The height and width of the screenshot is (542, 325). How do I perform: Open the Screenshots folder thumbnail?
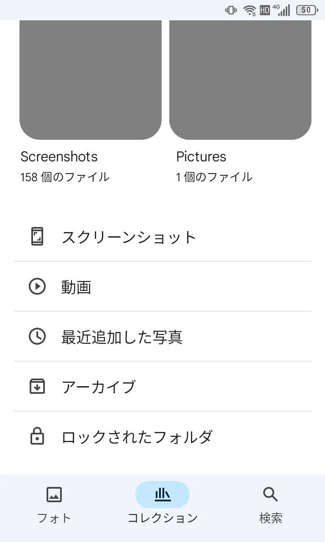[91, 80]
